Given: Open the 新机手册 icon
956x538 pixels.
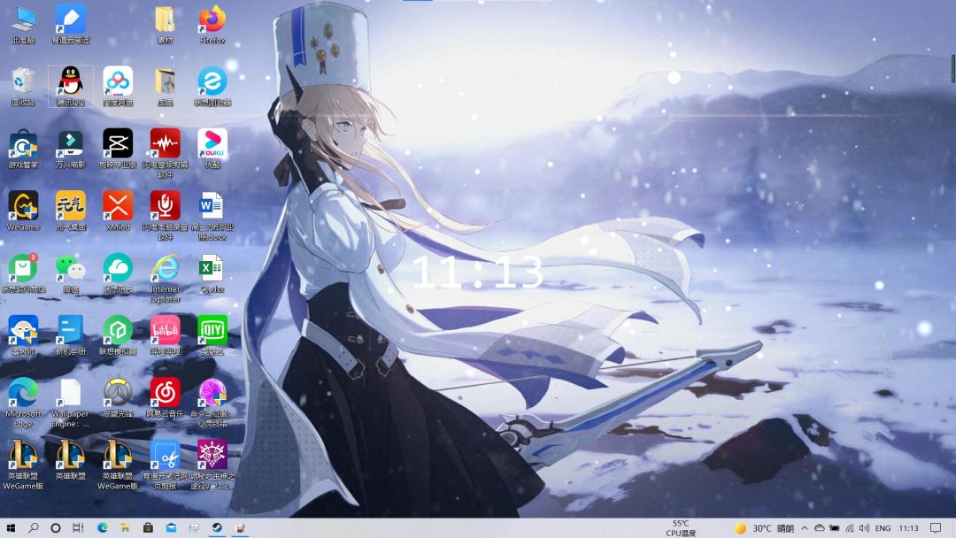Looking at the screenshot, I should click(x=71, y=335).
